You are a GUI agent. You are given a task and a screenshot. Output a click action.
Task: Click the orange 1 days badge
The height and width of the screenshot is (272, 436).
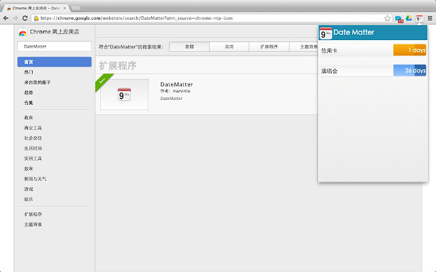click(x=409, y=50)
